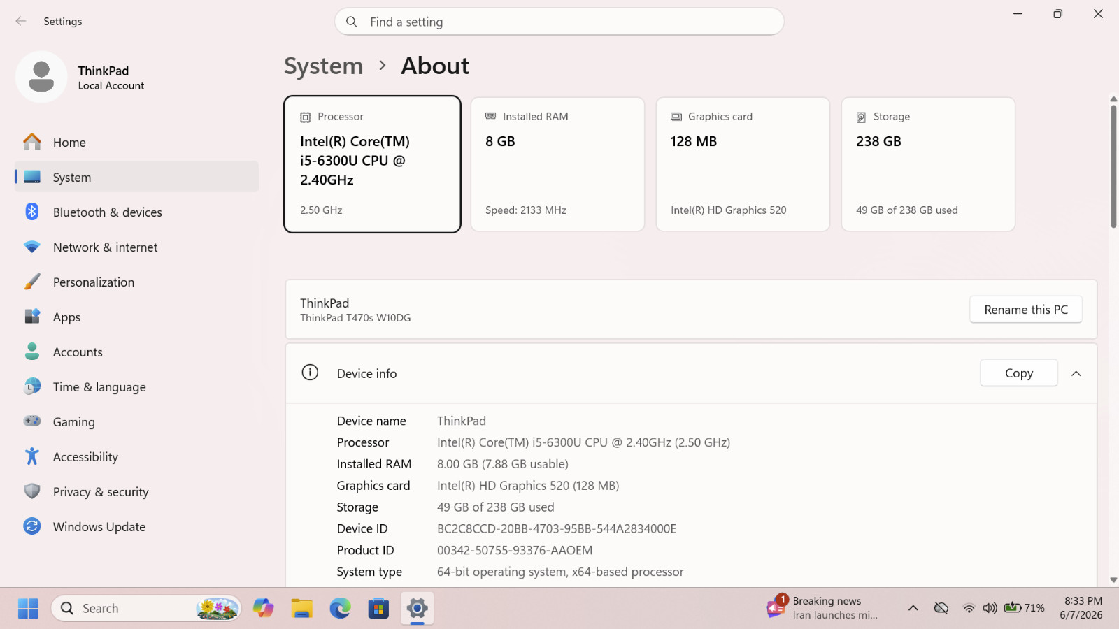Click the Time & language globe icon

32,386
